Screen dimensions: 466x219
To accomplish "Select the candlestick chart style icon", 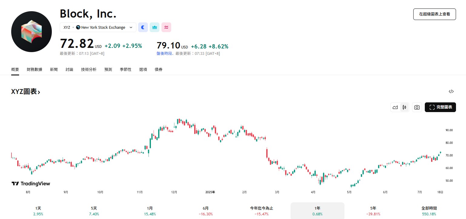I will point(404,107).
